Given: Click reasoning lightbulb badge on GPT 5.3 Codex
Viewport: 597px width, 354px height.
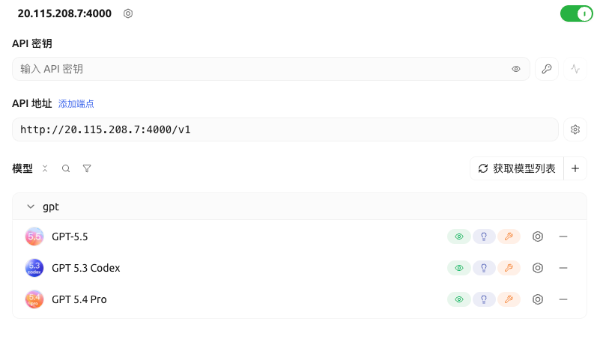Looking at the screenshot, I should [x=484, y=268].
